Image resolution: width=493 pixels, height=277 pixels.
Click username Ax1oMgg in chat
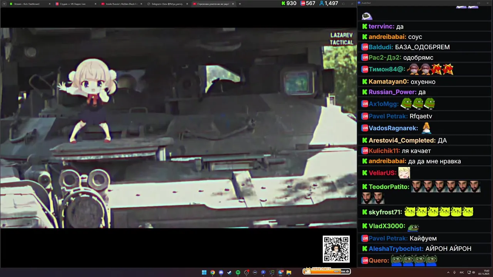384,104
